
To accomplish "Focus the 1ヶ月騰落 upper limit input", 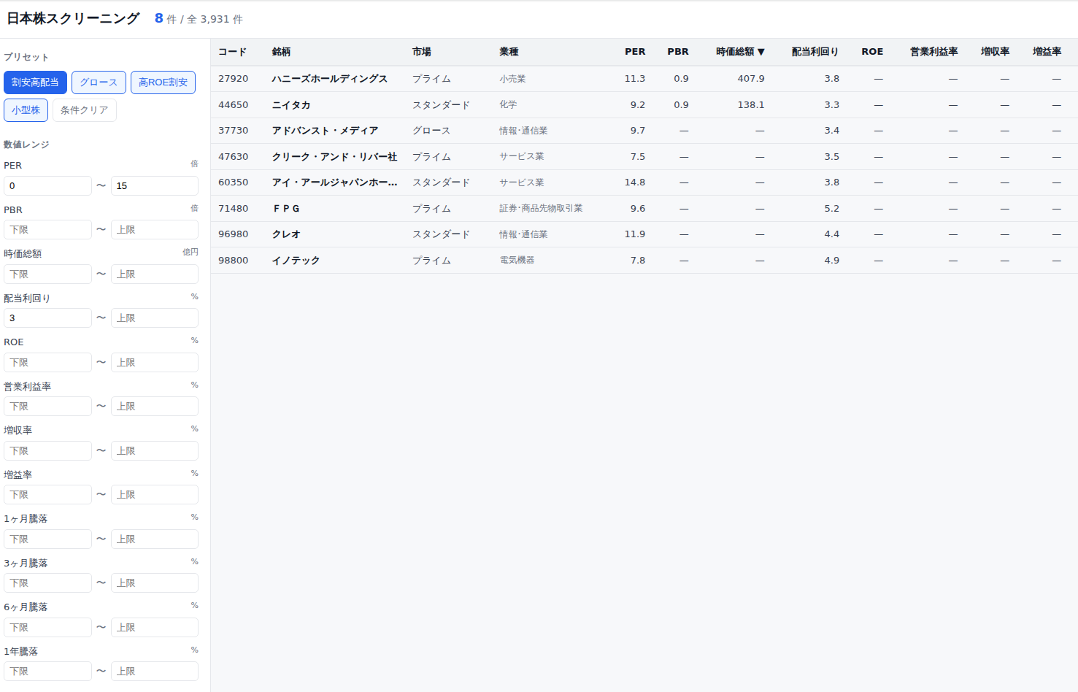I will (x=155, y=539).
